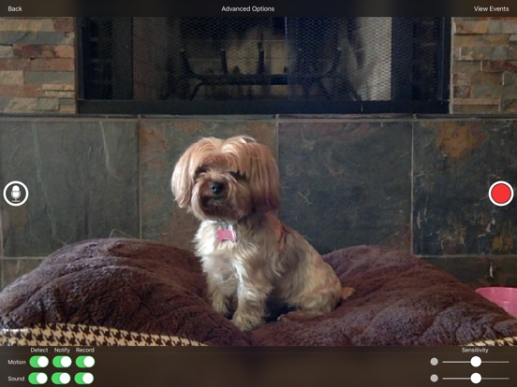The height and width of the screenshot is (387, 517).
Task: Go Back to previous screen
Action: coord(15,9)
